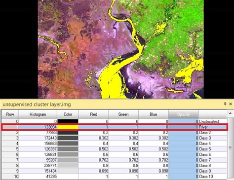Select row number 3 header cell
This screenshot has width=234, height=180.
point(10,138)
